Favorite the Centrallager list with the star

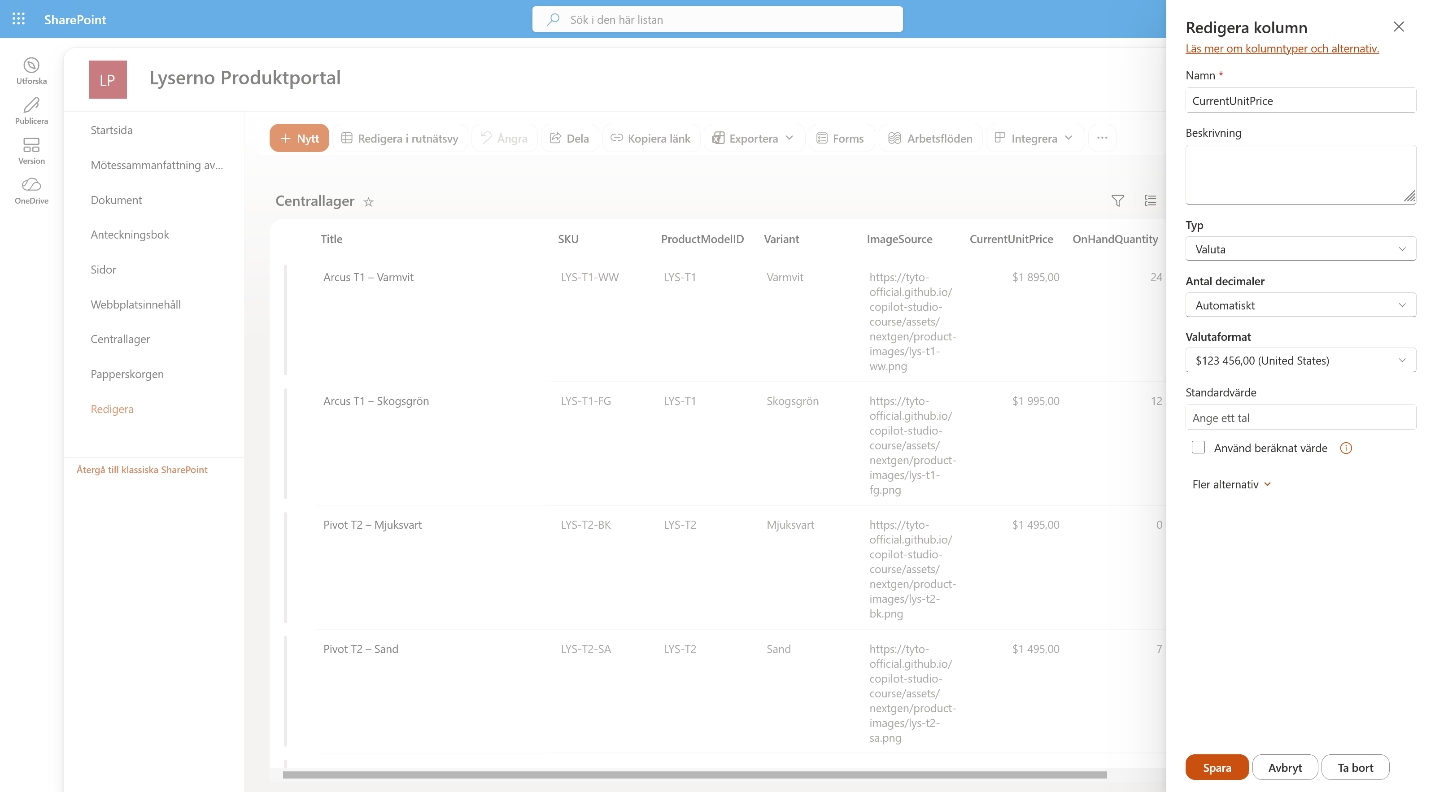coord(368,202)
